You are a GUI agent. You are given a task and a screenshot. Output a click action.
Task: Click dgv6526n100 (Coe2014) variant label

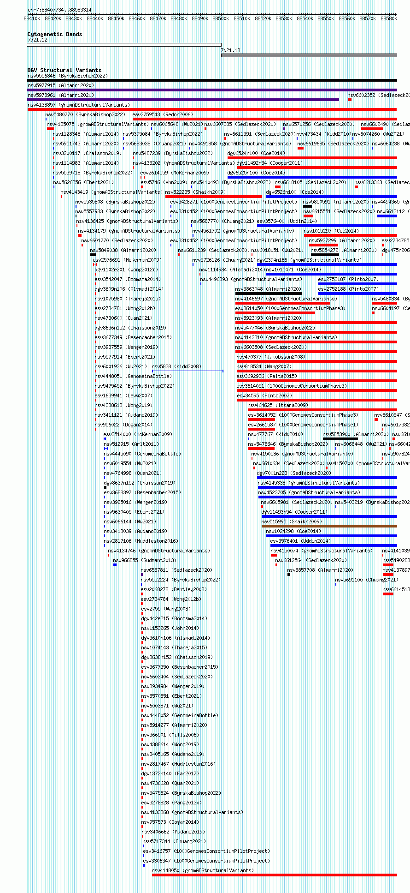point(295,192)
